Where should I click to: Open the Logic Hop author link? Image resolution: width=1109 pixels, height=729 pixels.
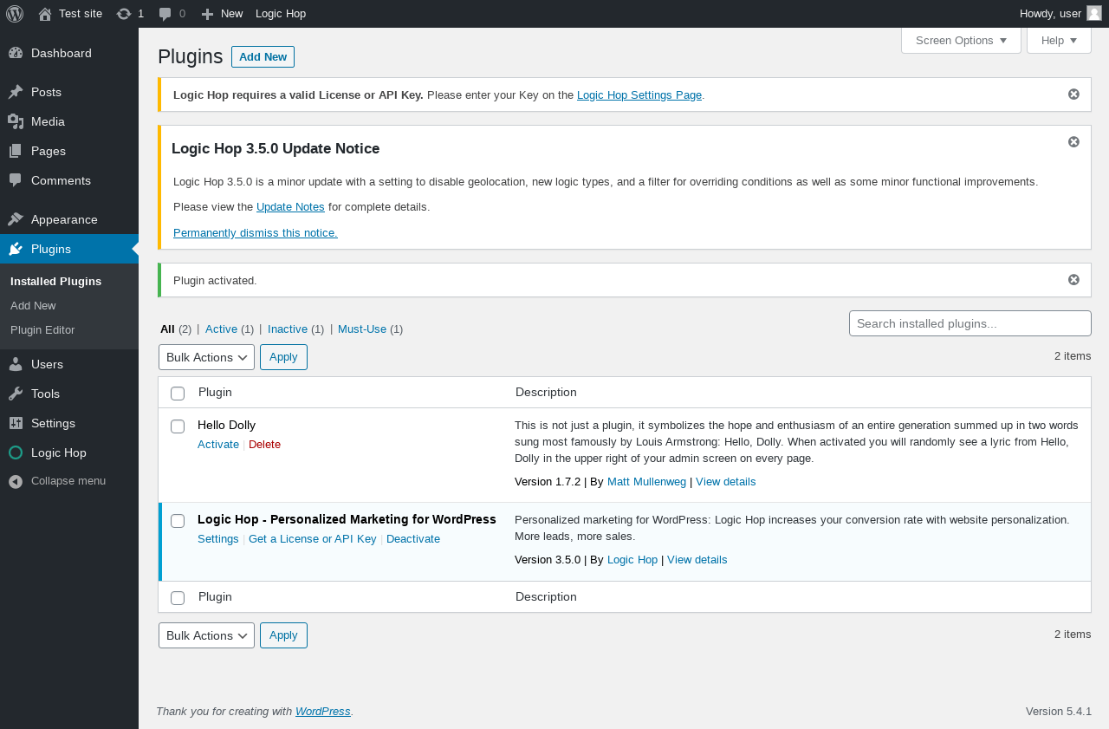pyautogui.click(x=632, y=560)
